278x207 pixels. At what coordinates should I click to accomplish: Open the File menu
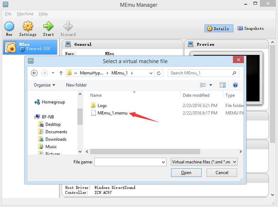(x=8, y=14)
